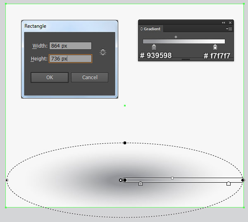The image size is (248, 222).
Task: Close the Gradient panel
Action: (230, 23)
